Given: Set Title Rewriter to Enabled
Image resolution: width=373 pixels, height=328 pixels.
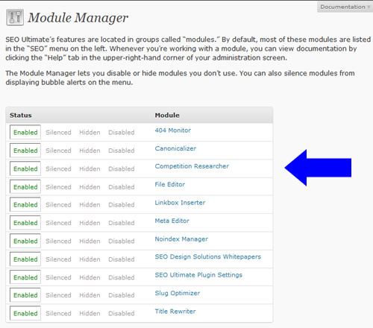Looking at the screenshot, I should tap(25, 313).
